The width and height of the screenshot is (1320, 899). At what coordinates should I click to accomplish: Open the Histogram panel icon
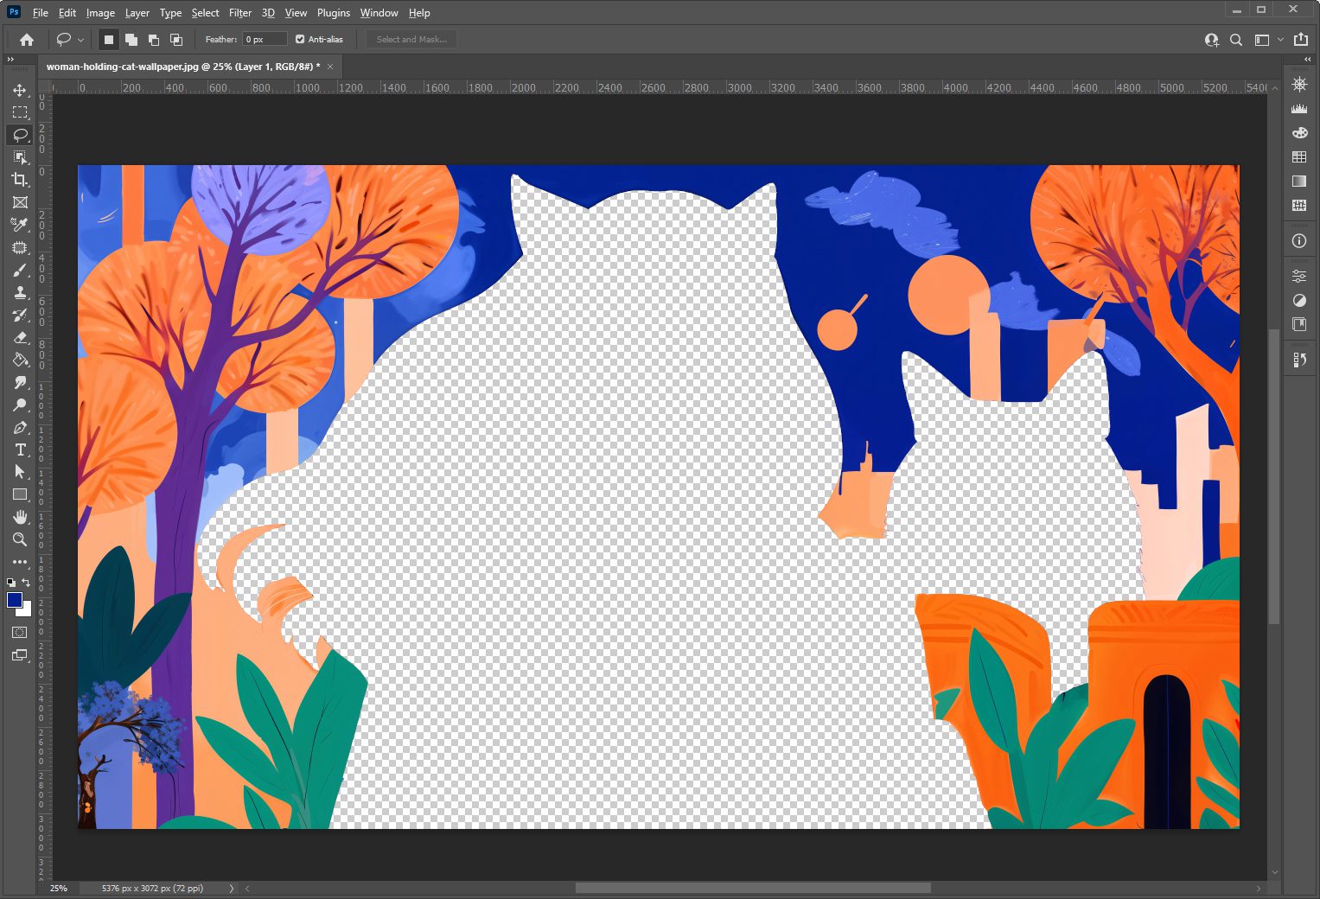pyautogui.click(x=1299, y=108)
